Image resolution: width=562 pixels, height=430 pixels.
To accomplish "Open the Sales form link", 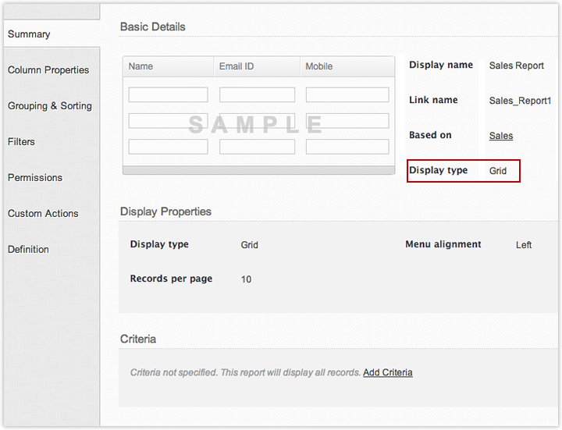I will tap(500, 136).
